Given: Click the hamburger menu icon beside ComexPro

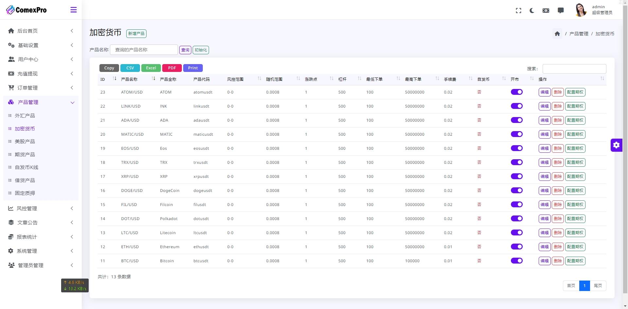Looking at the screenshot, I should [x=74, y=10].
